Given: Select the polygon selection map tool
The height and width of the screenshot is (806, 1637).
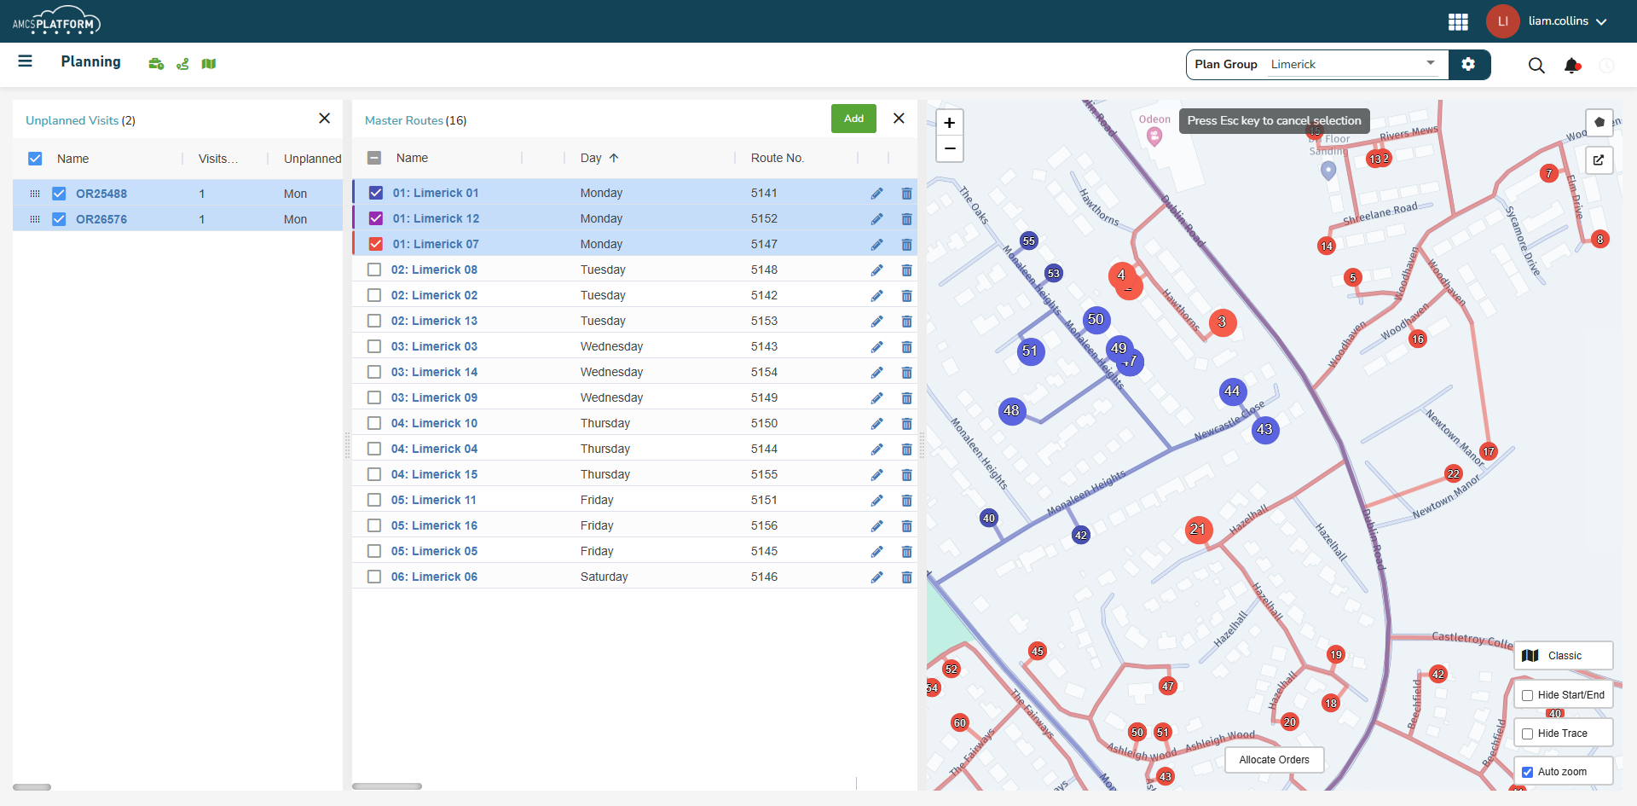Looking at the screenshot, I should tap(1599, 122).
